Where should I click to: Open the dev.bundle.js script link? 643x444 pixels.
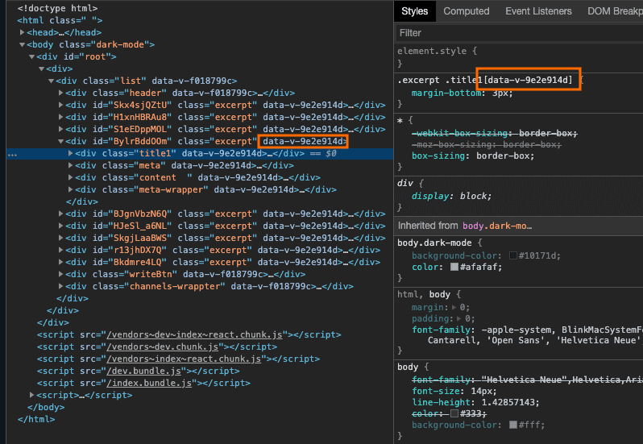click(x=144, y=371)
